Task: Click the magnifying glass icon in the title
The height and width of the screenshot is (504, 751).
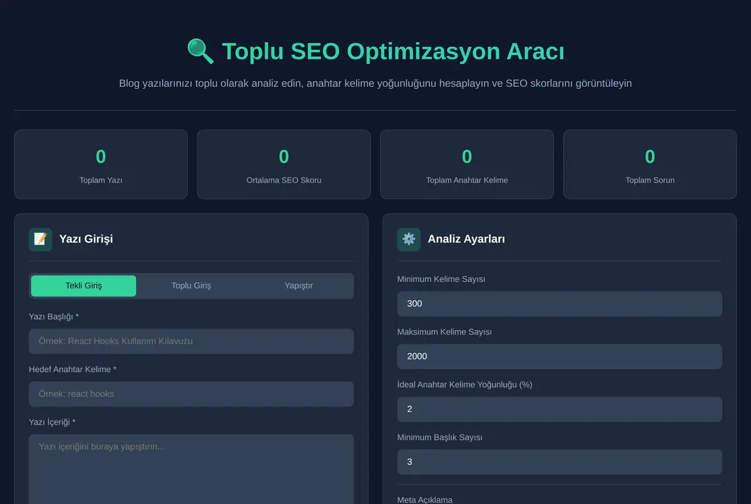Action: (200, 51)
